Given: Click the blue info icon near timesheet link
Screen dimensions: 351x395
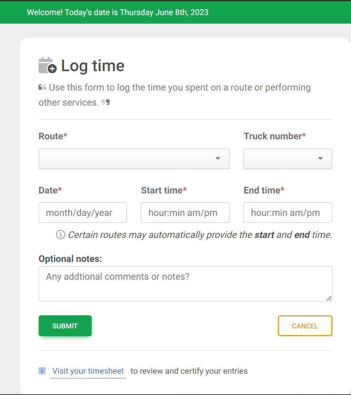Looking at the screenshot, I should (42, 371).
